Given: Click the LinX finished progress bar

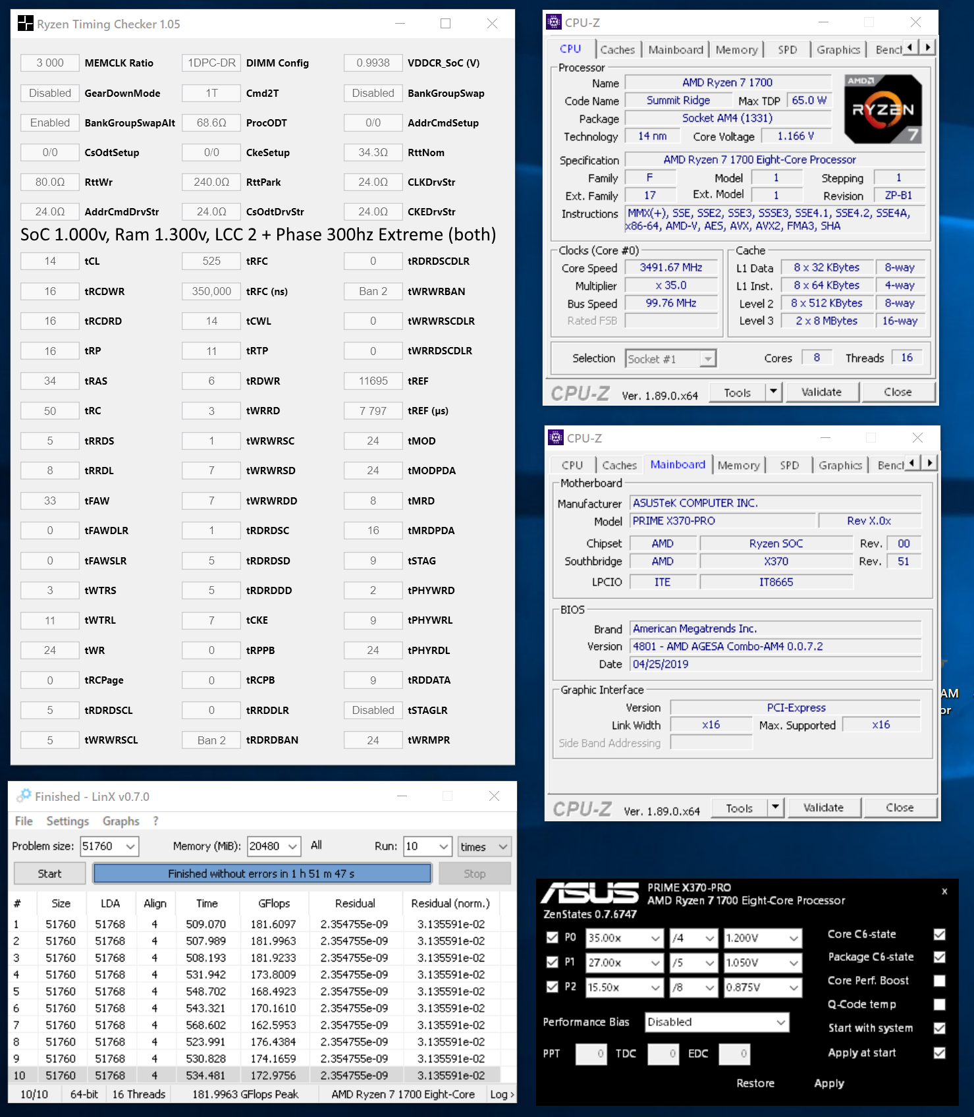Looking at the screenshot, I should (x=262, y=873).
